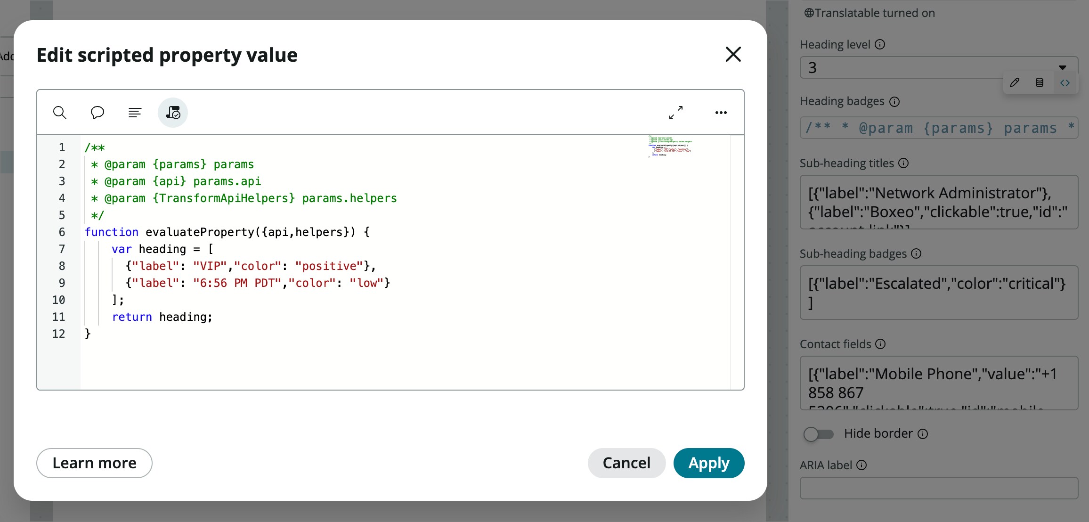Screen dimensions: 1089x522
Task: Click the code minimap preview
Action: click(x=670, y=146)
